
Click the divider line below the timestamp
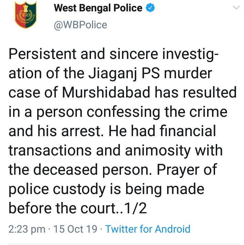(124, 244)
